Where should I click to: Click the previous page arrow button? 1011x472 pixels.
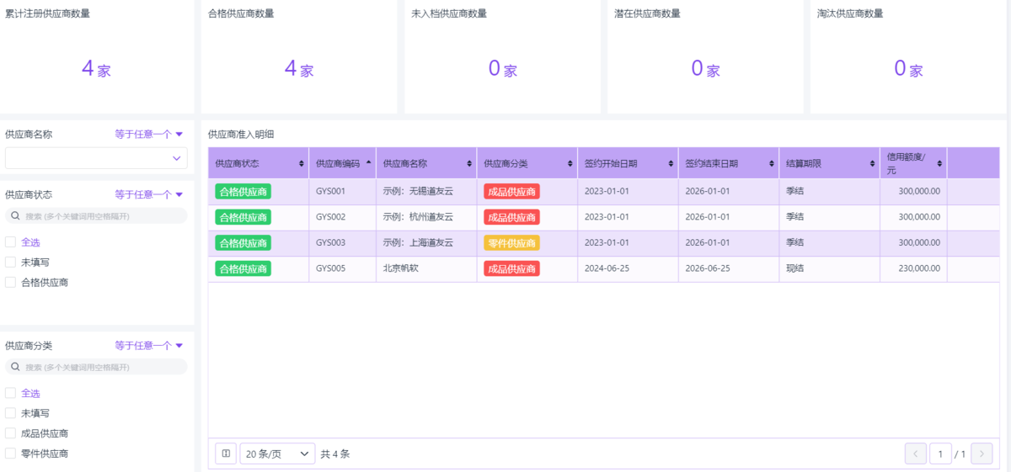pos(916,453)
